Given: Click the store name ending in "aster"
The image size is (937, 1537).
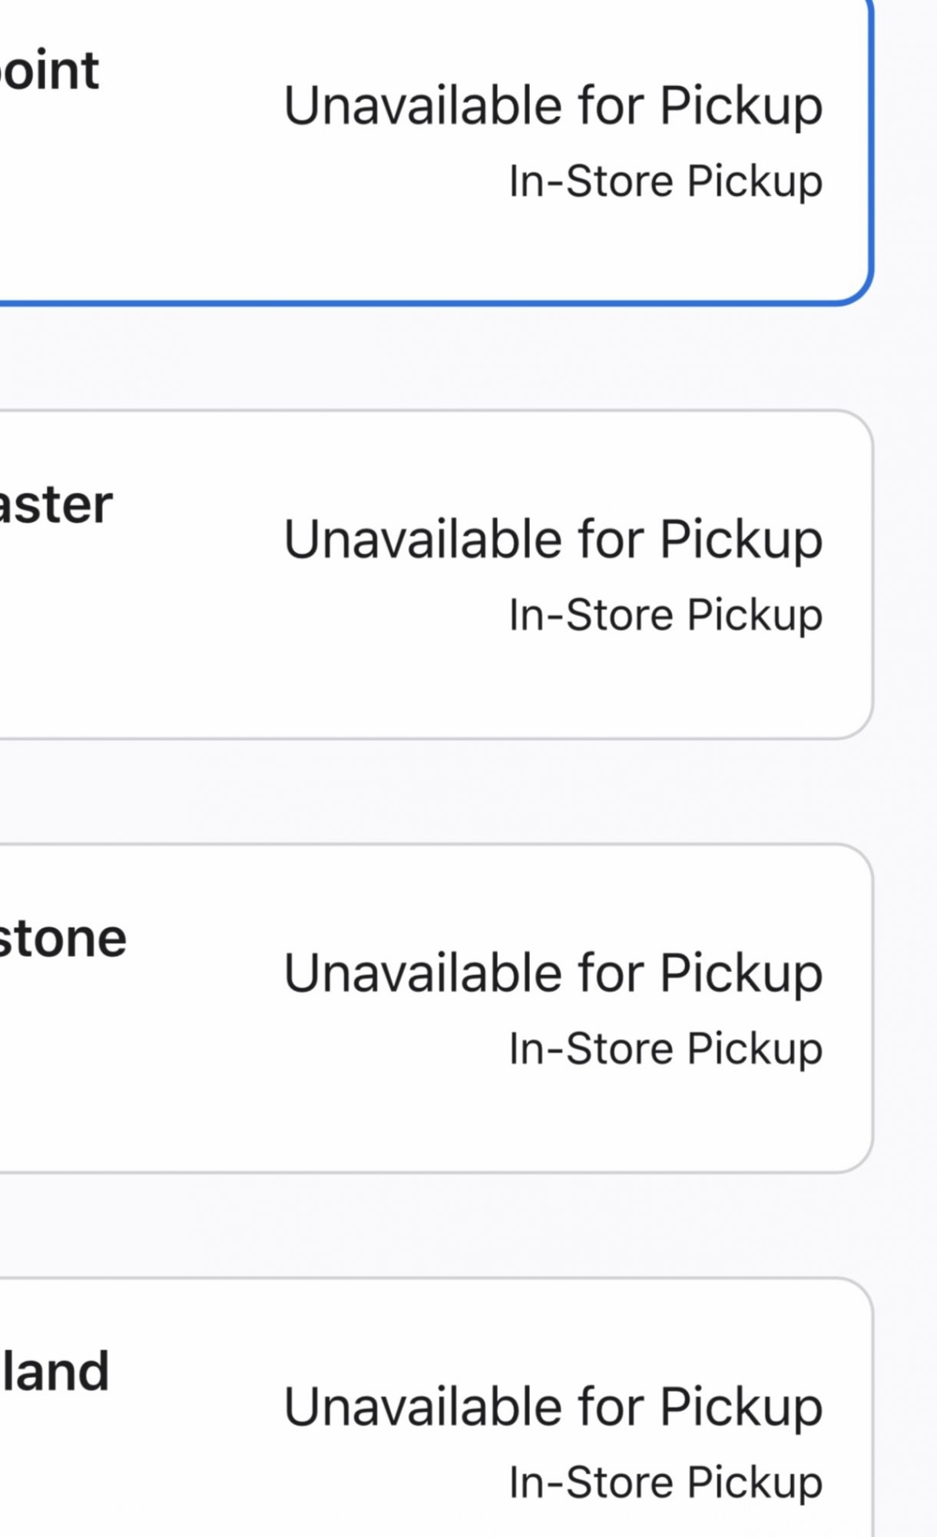Looking at the screenshot, I should point(55,505).
